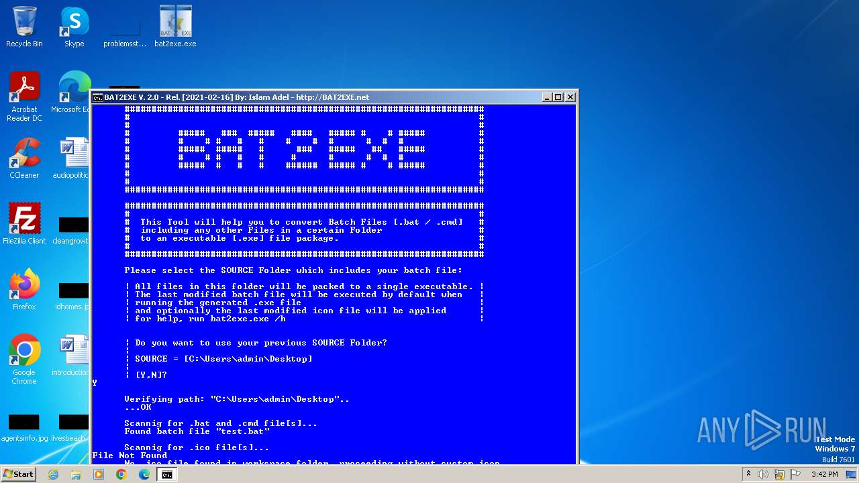Open the Start menu

(19, 474)
